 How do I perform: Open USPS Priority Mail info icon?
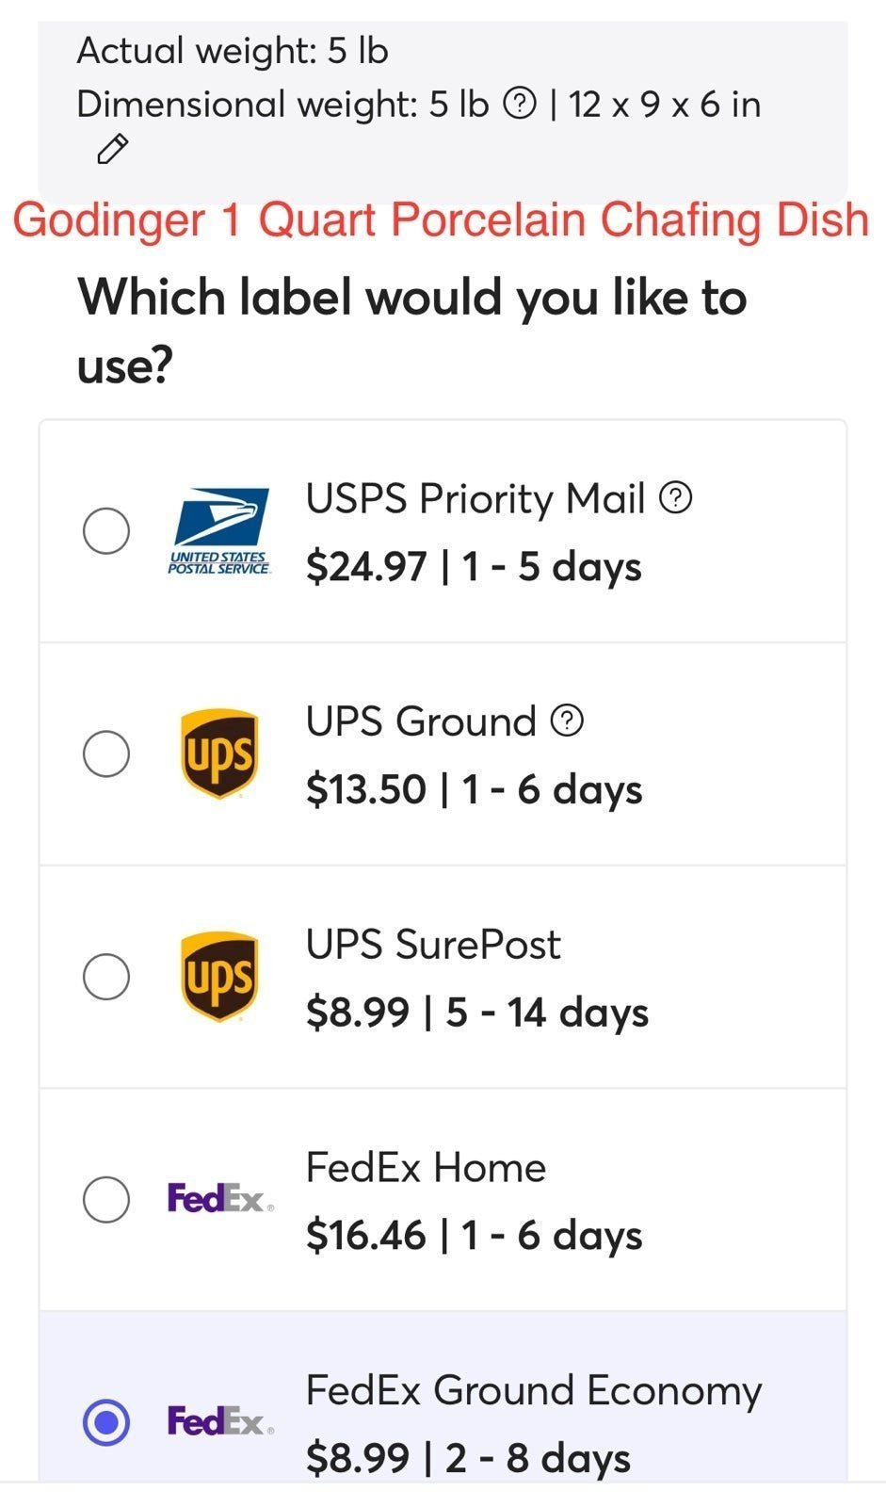point(675,497)
